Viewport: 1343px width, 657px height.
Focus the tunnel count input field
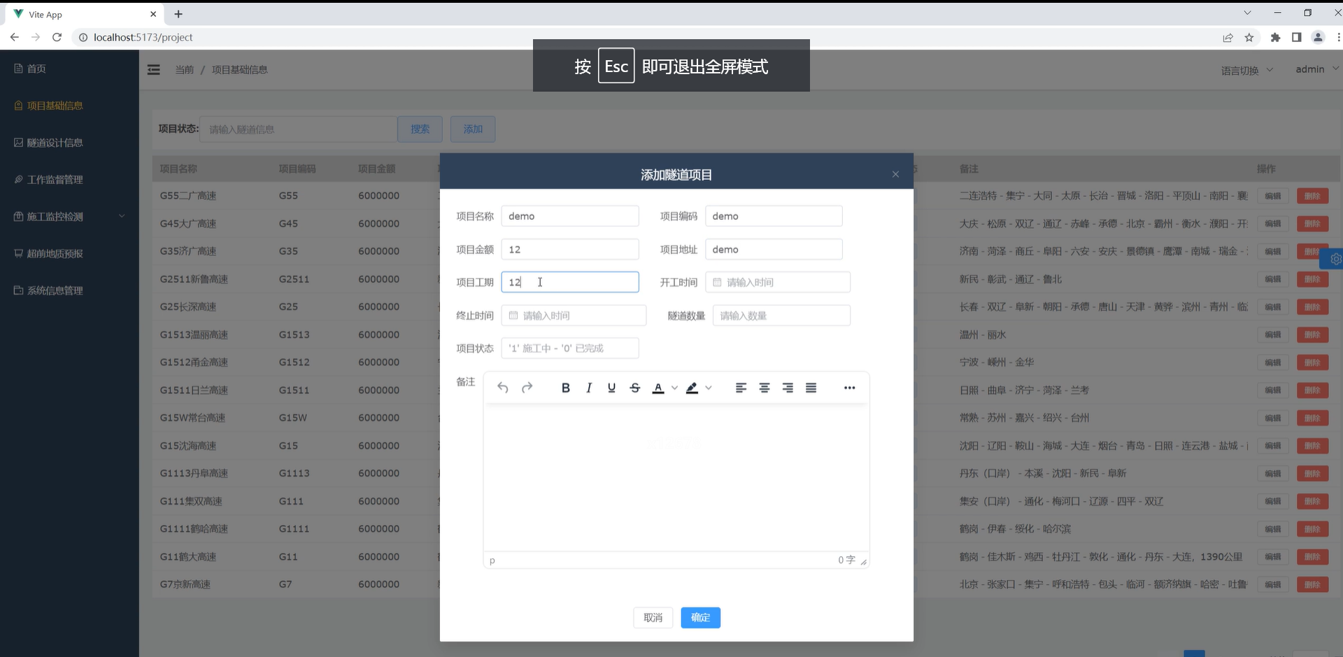[x=781, y=316]
